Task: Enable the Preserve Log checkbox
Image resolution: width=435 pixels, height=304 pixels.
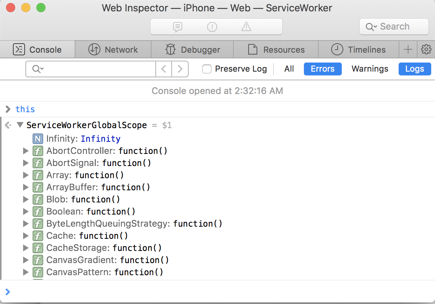Action: 207,69
